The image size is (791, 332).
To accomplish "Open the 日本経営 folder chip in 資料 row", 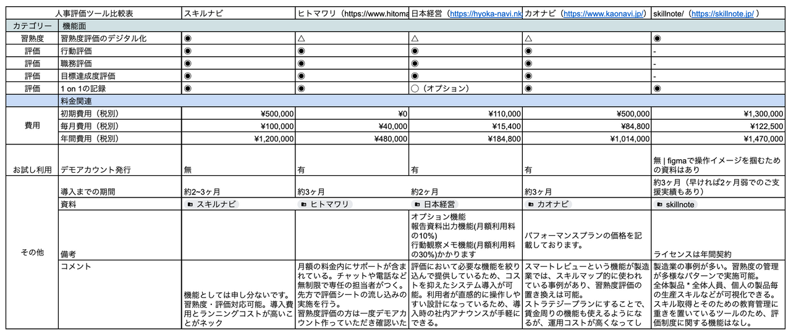I will click(434, 204).
